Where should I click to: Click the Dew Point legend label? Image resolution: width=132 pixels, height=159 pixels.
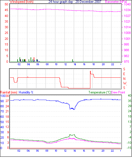point(118,92)
